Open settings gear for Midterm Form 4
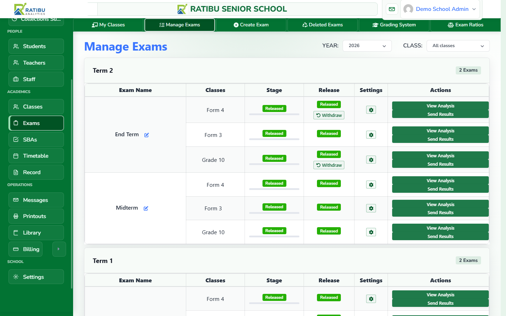506x316 pixels. click(x=371, y=185)
